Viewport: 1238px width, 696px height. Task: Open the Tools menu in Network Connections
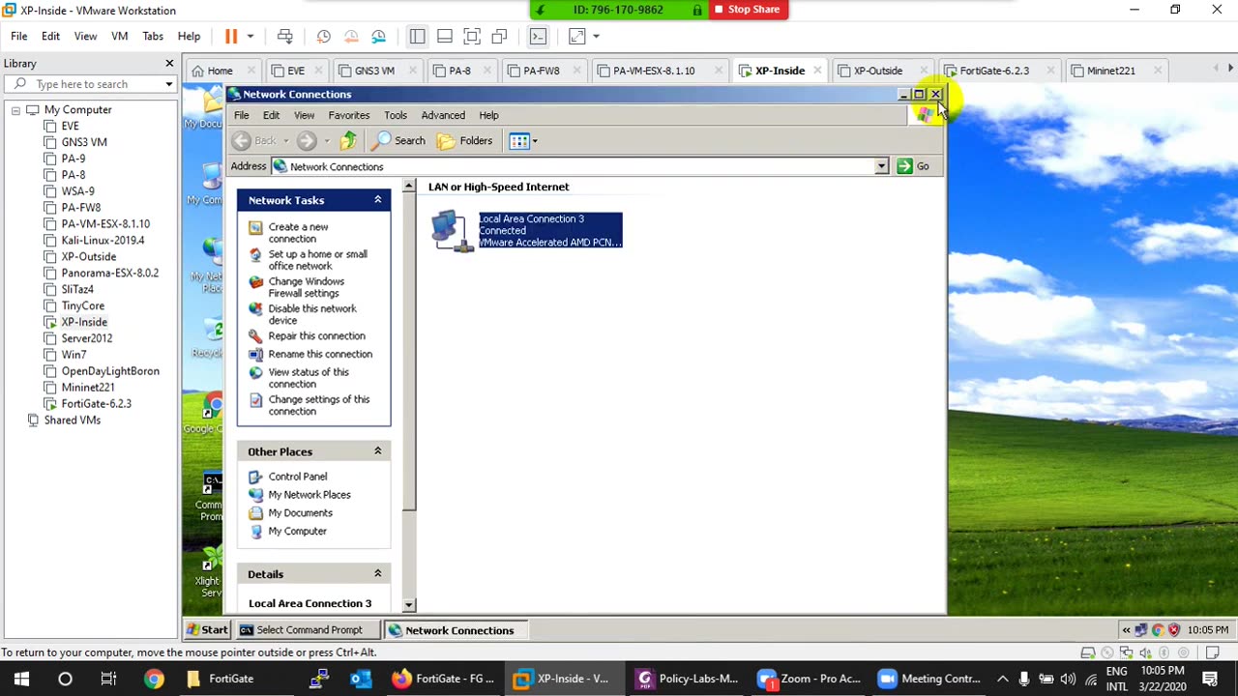396,115
